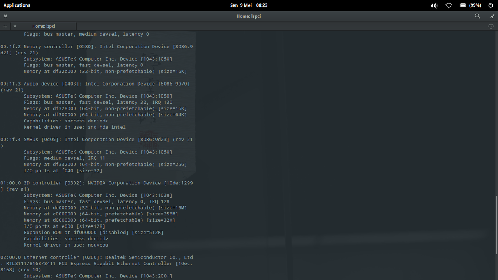This screenshot has height=280, width=498.
Task: Open the sound volume indicator
Action: (x=434, y=5)
